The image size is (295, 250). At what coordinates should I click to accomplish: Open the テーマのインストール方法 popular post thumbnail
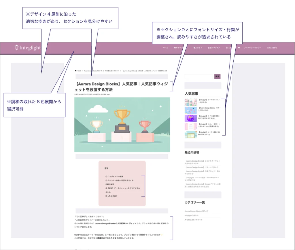pos(190,102)
